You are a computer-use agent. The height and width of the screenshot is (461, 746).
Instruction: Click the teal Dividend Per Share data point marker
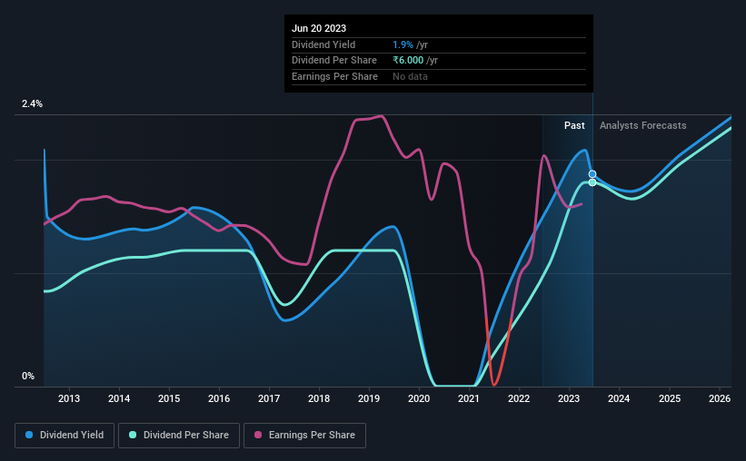click(592, 182)
